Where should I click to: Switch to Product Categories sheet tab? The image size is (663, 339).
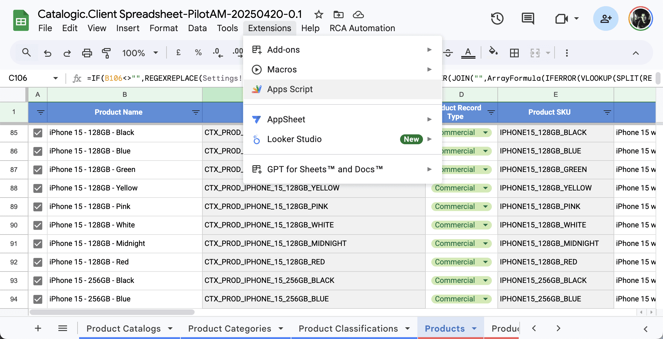coord(230,329)
